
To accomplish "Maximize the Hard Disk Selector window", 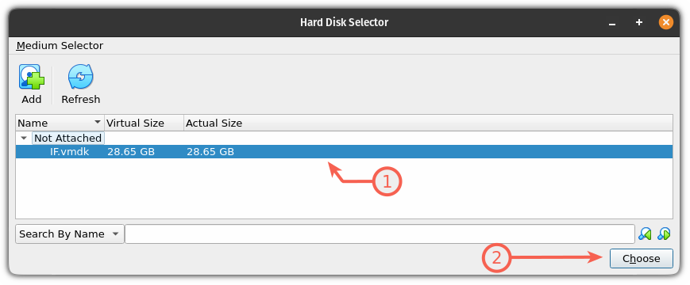I will pos(639,22).
